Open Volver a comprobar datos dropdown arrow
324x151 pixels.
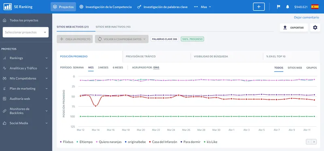pos(144,39)
